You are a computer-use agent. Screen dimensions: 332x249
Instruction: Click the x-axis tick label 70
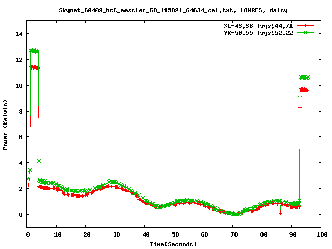click(x=234, y=234)
